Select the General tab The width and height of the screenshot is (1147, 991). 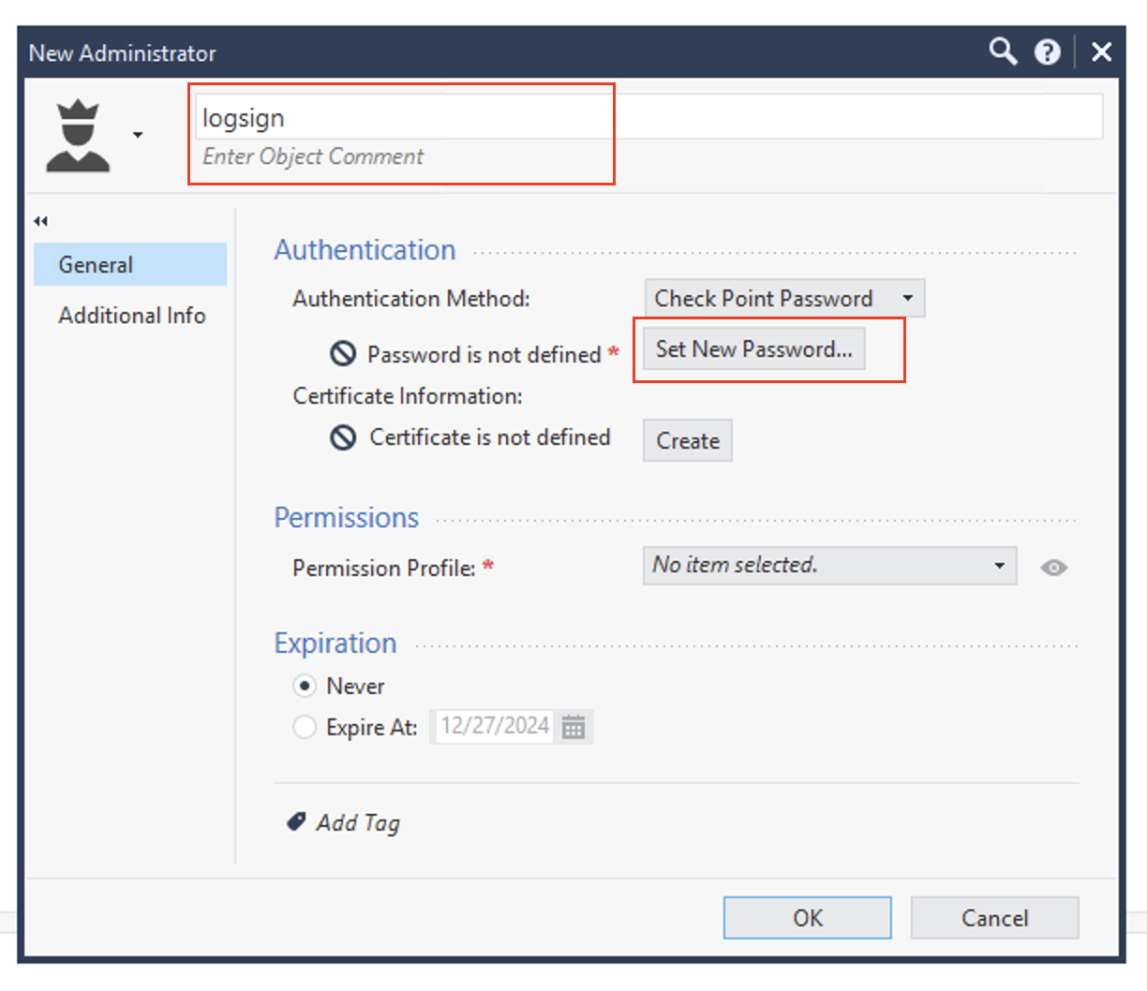(x=130, y=264)
